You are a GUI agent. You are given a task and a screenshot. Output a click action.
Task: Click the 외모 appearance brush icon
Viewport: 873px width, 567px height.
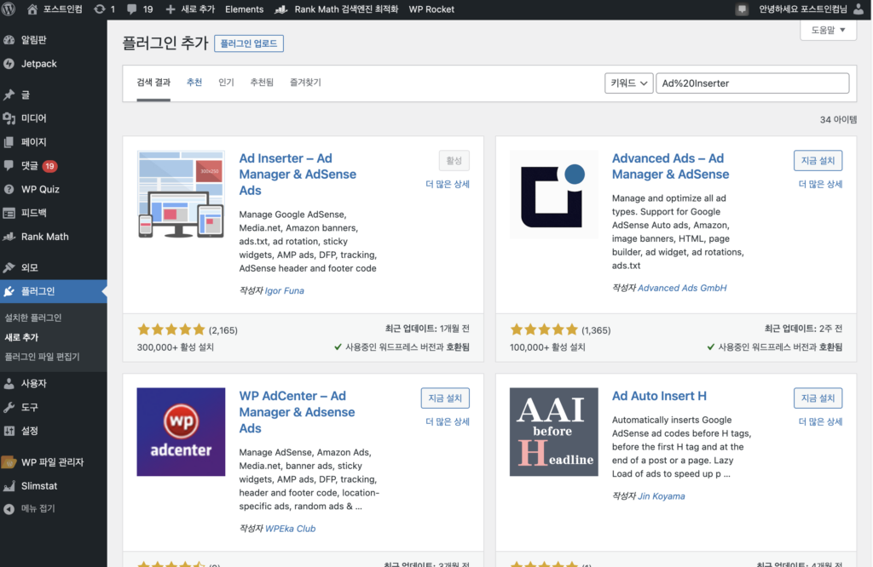pos(9,267)
